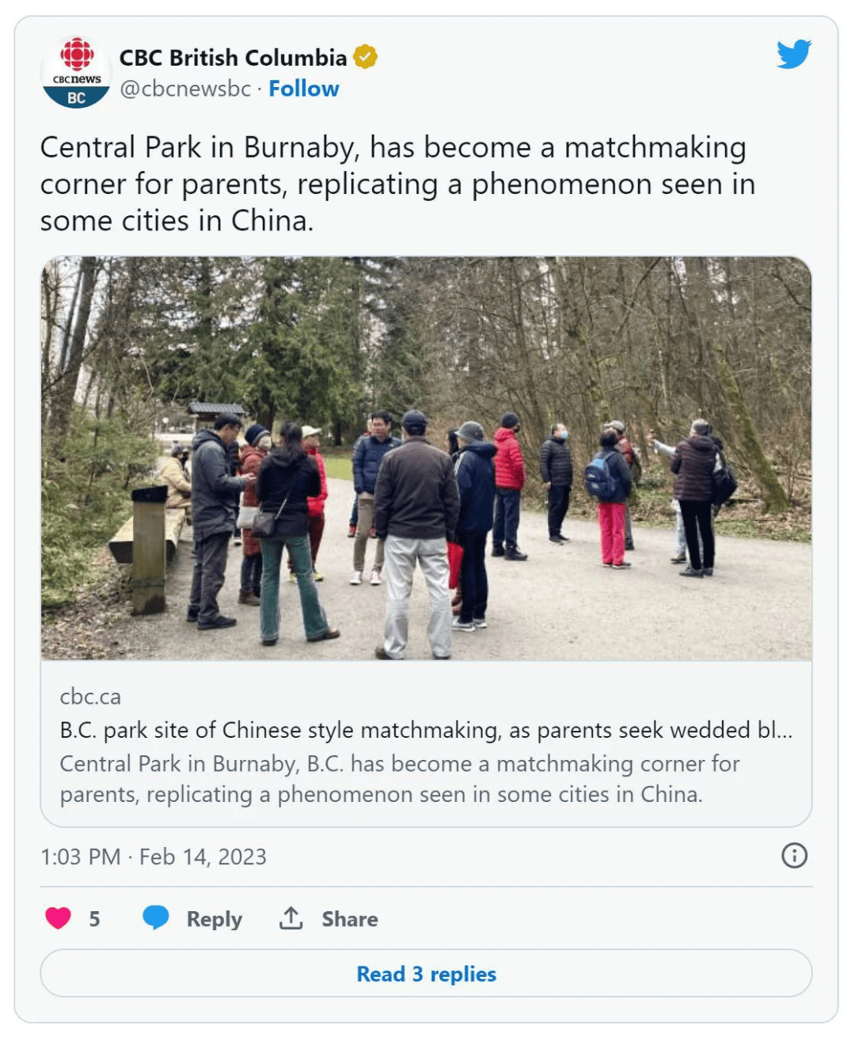Click the article card description text
This screenshot has width=855, height=1041.
pyautogui.click(x=399, y=779)
